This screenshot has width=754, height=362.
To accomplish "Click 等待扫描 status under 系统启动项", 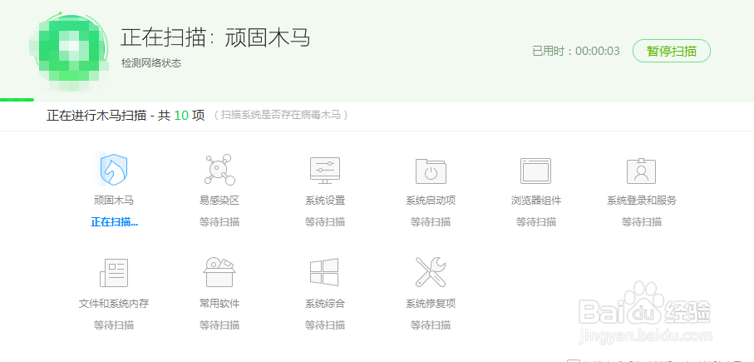I will (431, 222).
